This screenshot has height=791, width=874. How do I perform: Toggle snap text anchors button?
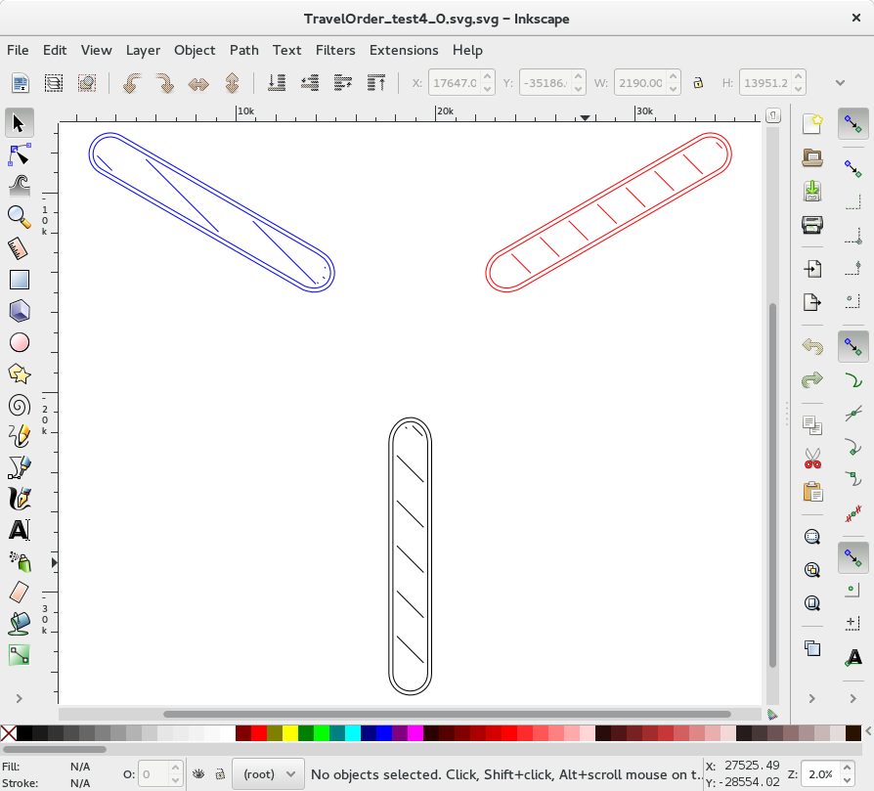[x=852, y=658]
